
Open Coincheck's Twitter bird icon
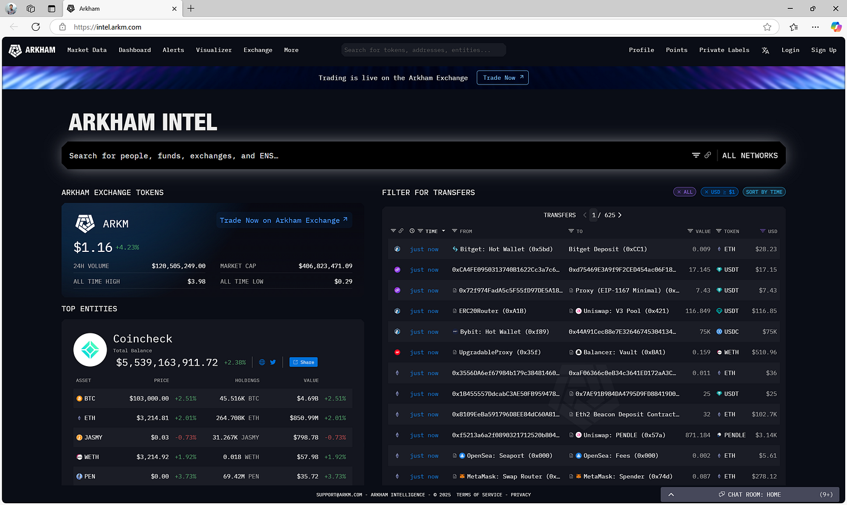(x=273, y=362)
